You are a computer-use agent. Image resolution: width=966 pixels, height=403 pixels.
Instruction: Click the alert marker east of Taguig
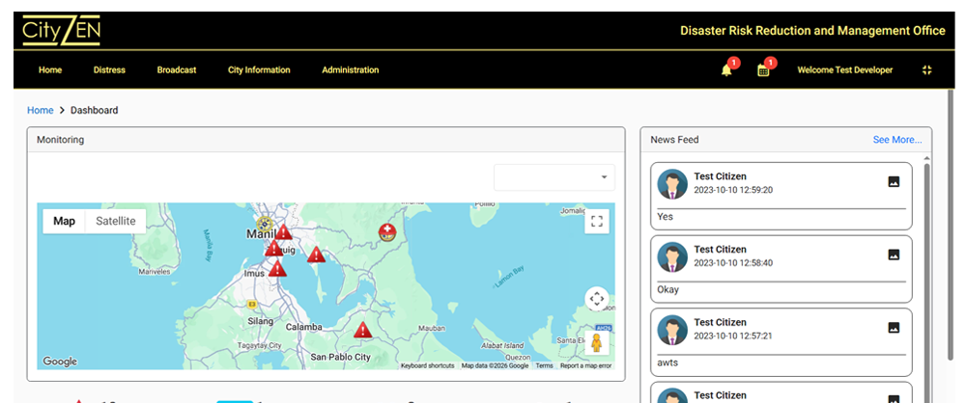pos(316,255)
